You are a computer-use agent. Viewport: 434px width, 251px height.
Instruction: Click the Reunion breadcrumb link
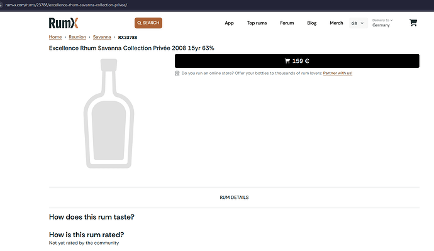point(77,37)
